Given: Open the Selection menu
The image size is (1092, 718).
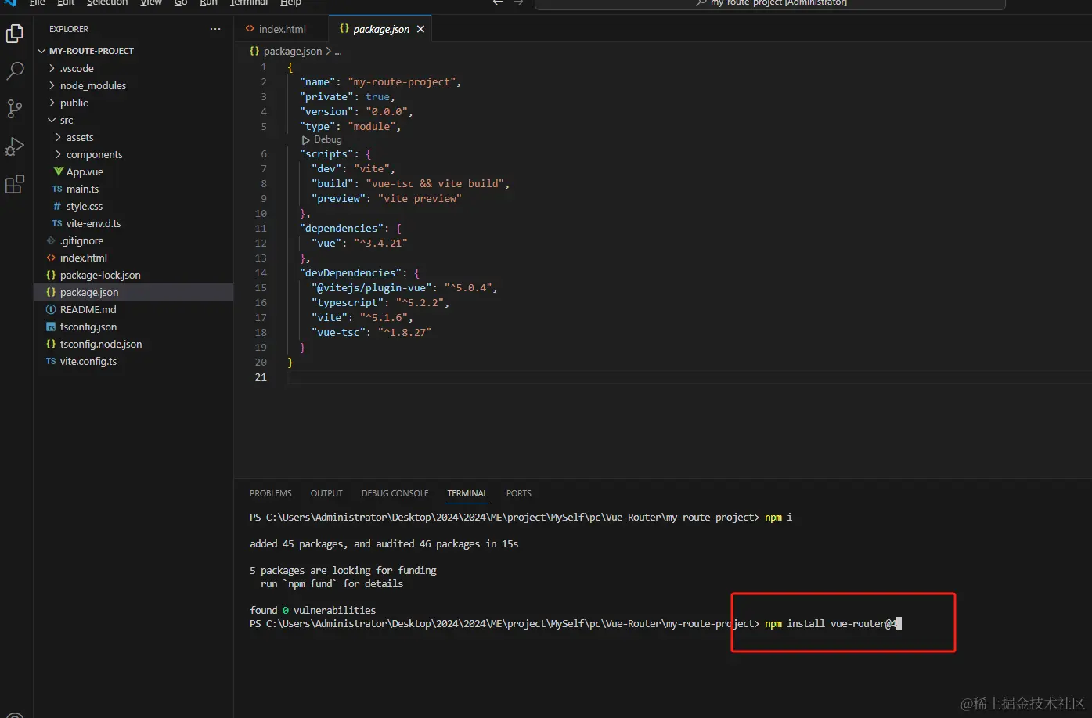Looking at the screenshot, I should [107, 2].
